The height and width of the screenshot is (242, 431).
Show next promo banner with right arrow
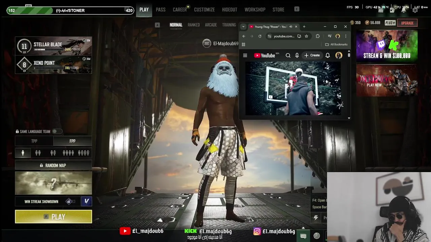[415, 46]
